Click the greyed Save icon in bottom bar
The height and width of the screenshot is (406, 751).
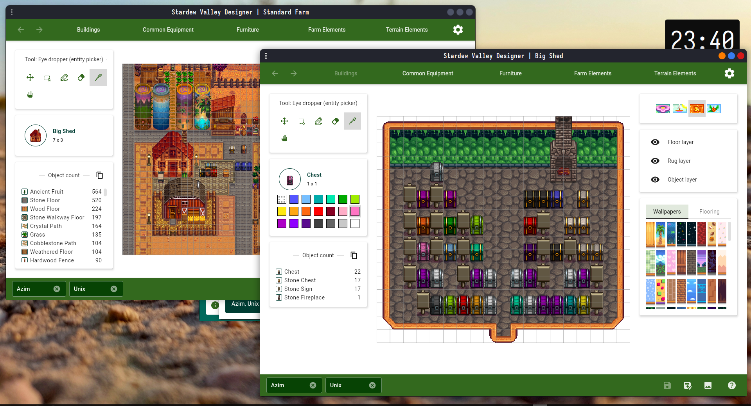coord(667,385)
